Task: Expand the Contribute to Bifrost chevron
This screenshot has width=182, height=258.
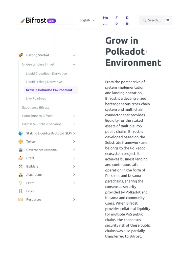Action: tap(74, 116)
